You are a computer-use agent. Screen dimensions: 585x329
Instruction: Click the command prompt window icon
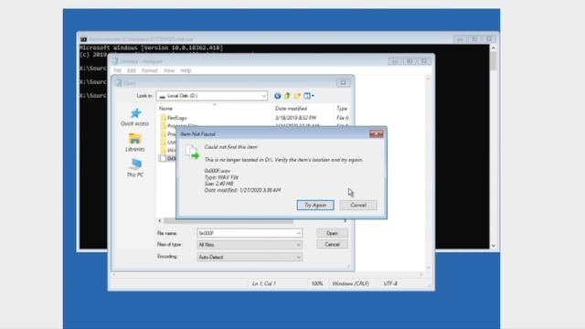coord(83,39)
